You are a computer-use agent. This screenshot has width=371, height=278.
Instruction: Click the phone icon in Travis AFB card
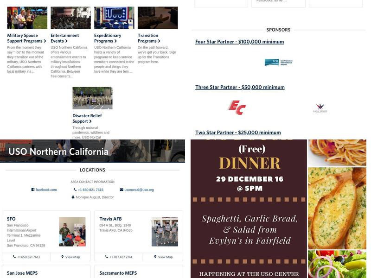click(x=107, y=257)
